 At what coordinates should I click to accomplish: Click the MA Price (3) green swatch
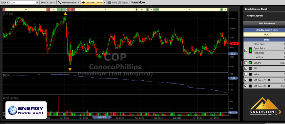(250, 80)
